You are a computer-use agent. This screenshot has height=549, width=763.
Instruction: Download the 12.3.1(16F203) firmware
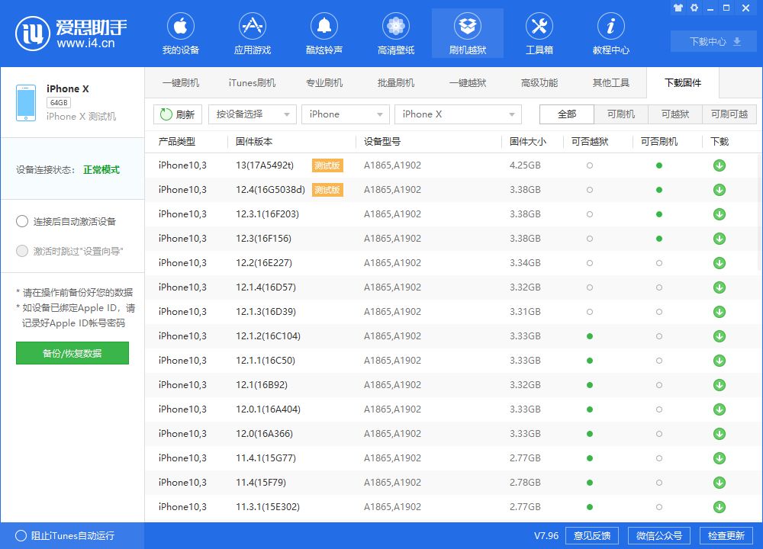pos(719,214)
